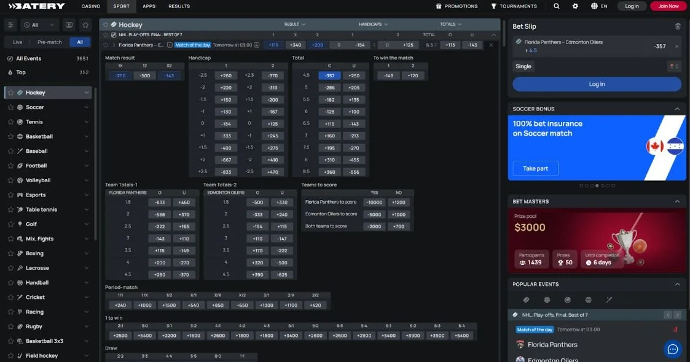
Task: Open the search magnifier icon
Action: 556,6
